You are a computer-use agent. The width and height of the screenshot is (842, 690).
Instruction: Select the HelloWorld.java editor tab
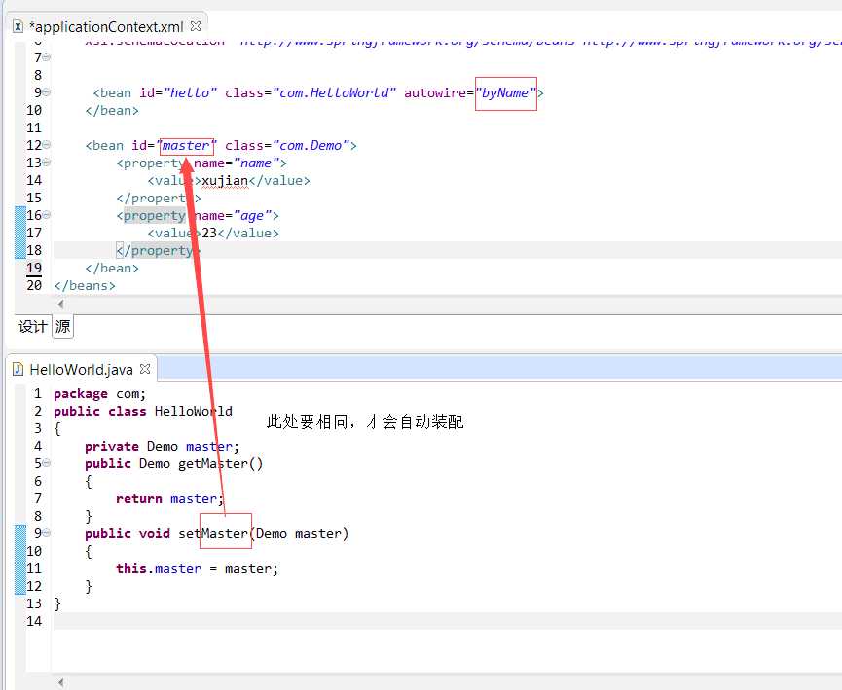[81, 370]
